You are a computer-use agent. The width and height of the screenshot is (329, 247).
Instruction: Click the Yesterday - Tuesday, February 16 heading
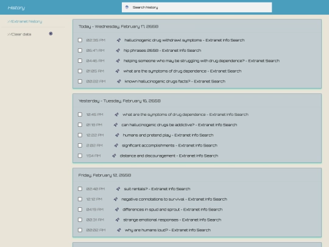pos(119,101)
